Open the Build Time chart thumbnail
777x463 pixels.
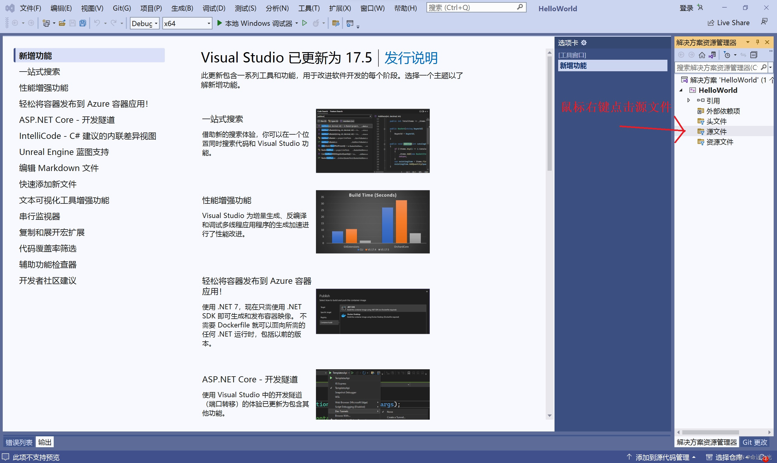(373, 222)
